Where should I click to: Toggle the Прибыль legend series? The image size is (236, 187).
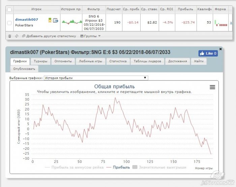(118, 167)
